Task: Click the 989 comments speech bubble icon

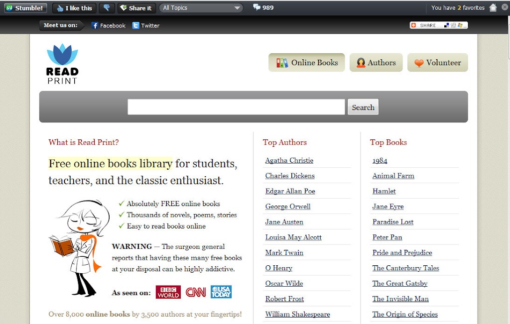Action: [x=257, y=7]
